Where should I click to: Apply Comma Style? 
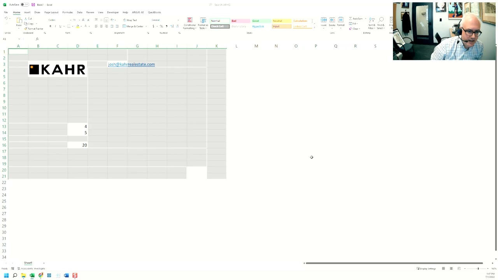click(x=167, y=26)
